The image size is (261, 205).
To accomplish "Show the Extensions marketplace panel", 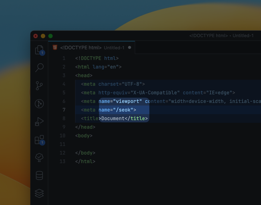I will coord(39,140).
